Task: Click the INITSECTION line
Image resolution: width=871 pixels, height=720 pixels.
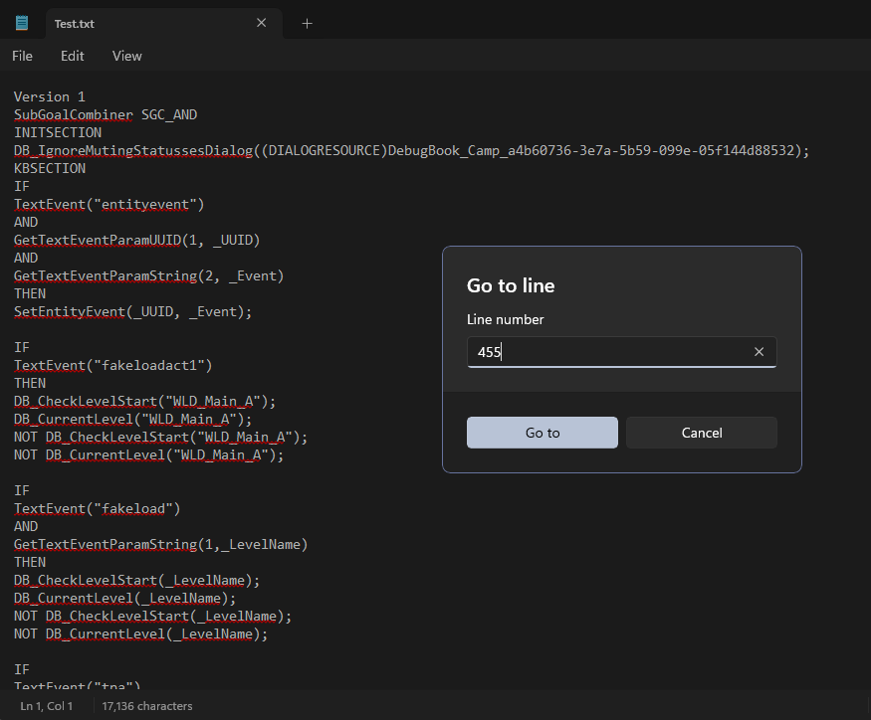Action: click(x=58, y=132)
